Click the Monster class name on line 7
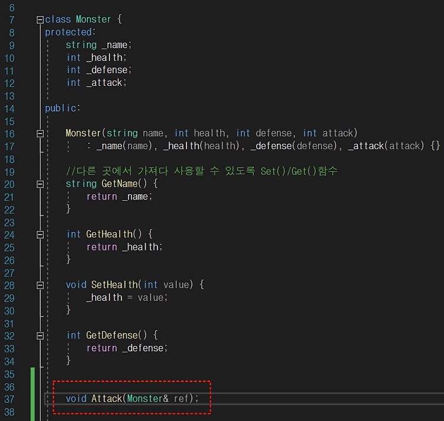 click(x=94, y=20)
